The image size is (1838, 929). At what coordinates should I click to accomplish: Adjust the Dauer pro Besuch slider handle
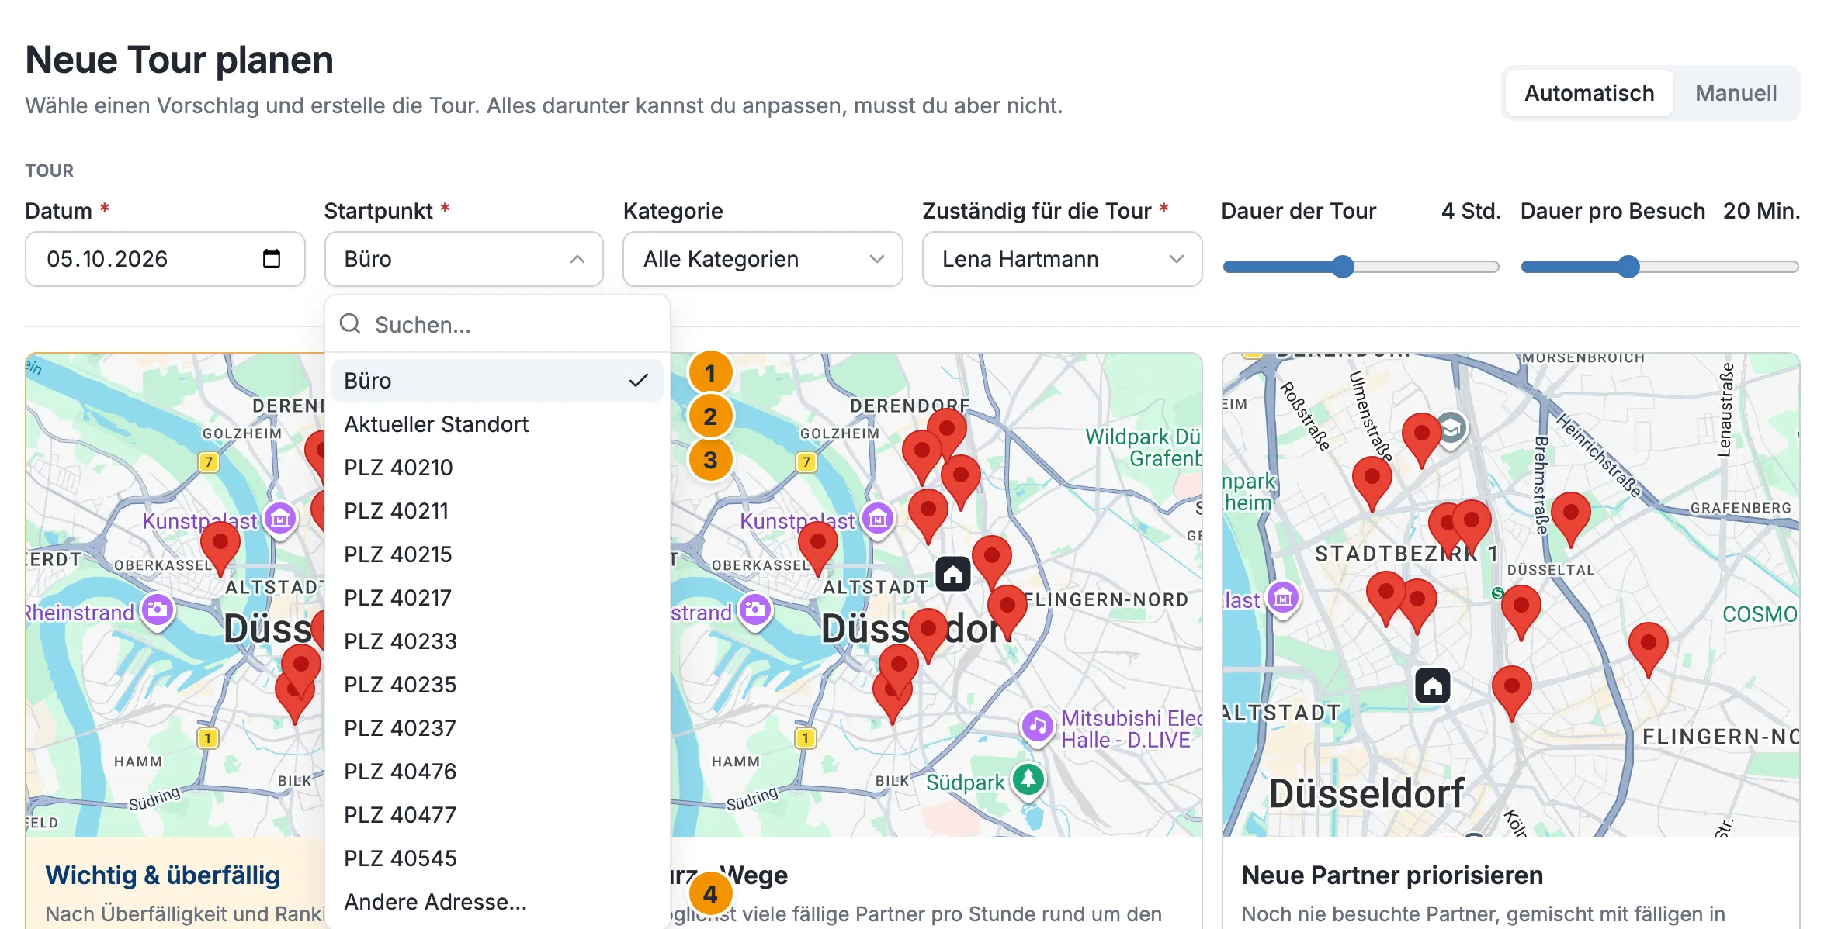[1628, 267]
